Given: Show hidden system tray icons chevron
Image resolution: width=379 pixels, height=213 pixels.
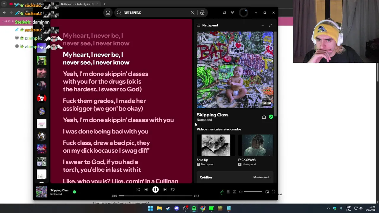Looking at the screenshot, I should [x=328, y=208].
